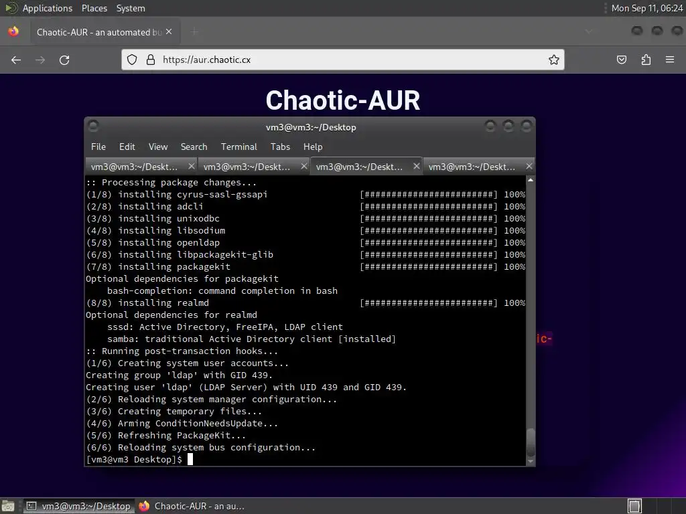
Task: Open the terminal File menu
Action: coord(98,147)
